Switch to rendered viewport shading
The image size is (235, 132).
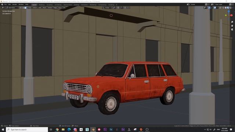click(x=230, y=8)
